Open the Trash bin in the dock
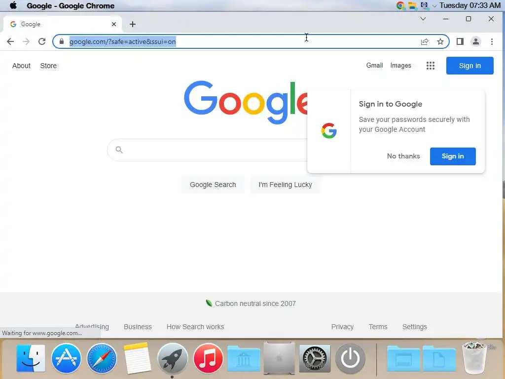This screenshot has height=379, width=505. tap(474, 358)
